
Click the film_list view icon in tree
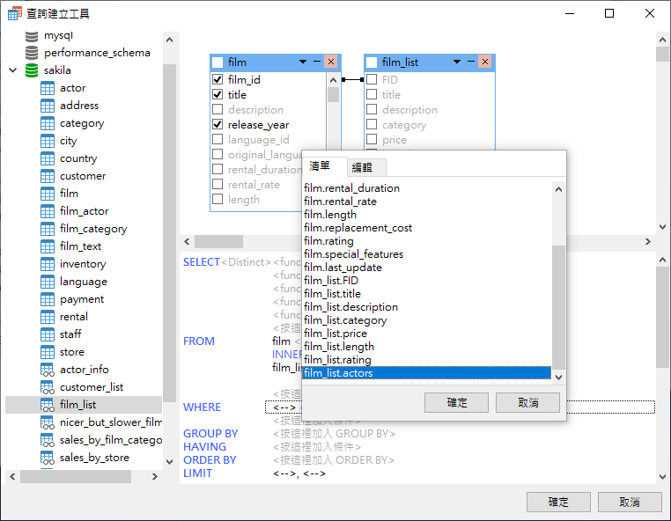(48, 405)
